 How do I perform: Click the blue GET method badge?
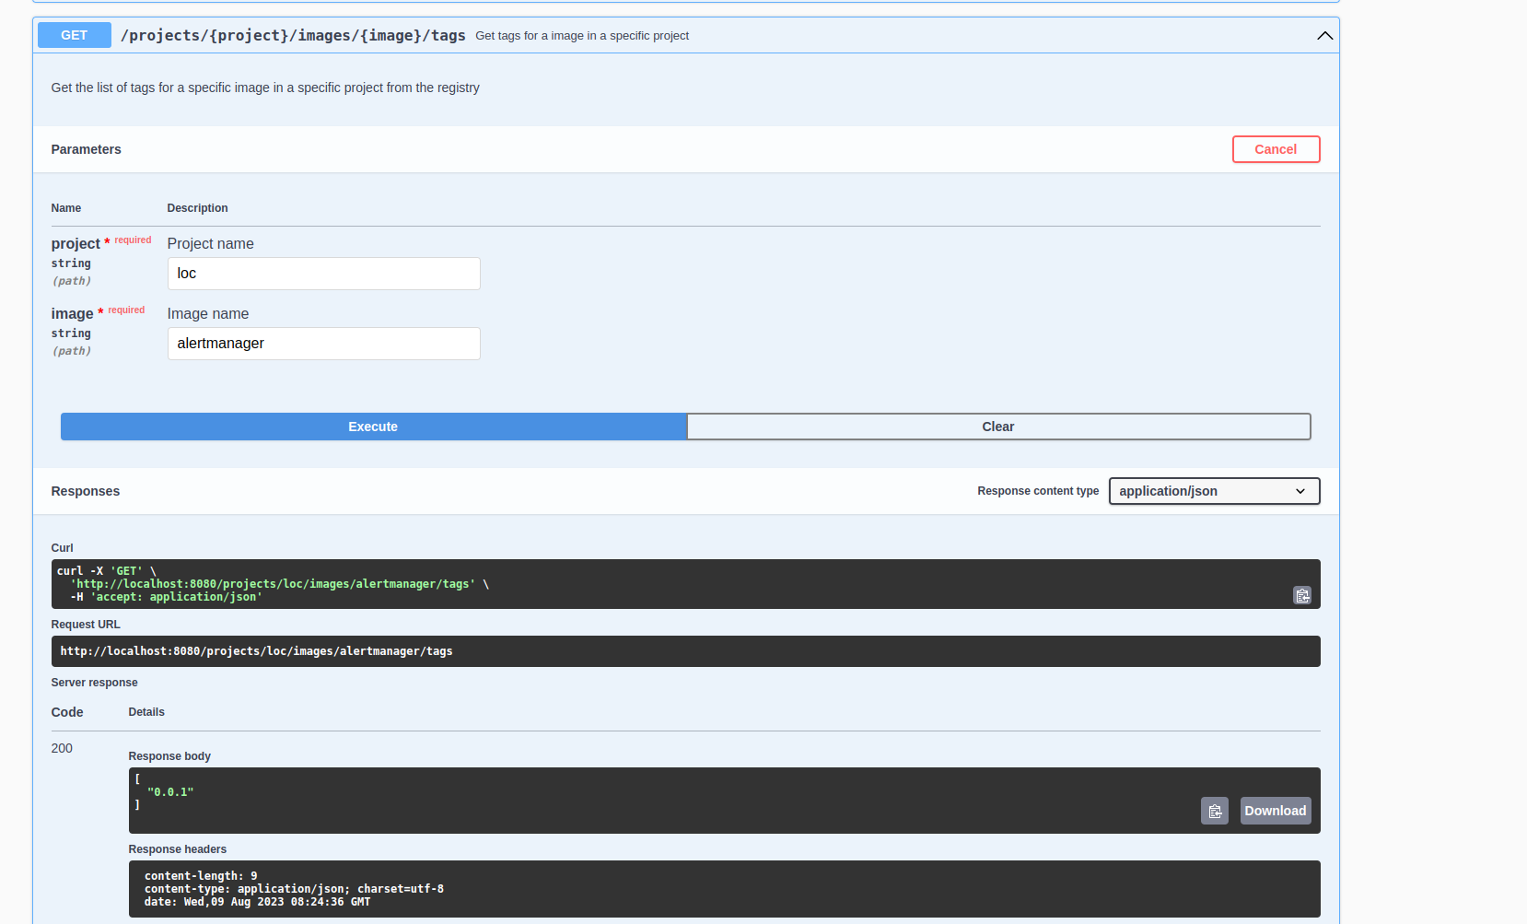[x=74, y=35]
